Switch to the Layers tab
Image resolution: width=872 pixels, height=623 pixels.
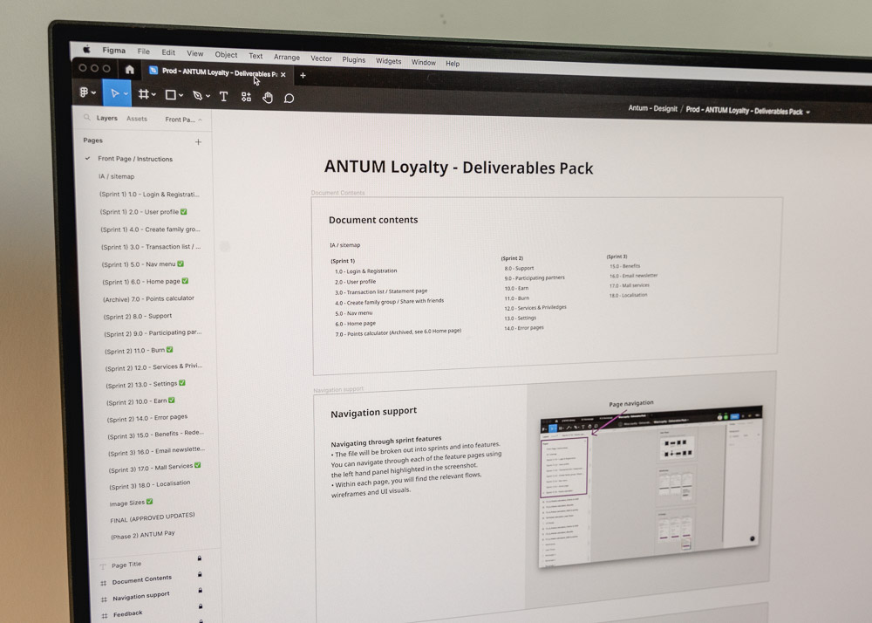pos(106,119)
